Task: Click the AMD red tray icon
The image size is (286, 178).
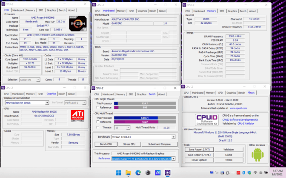Action: [238, 172]
